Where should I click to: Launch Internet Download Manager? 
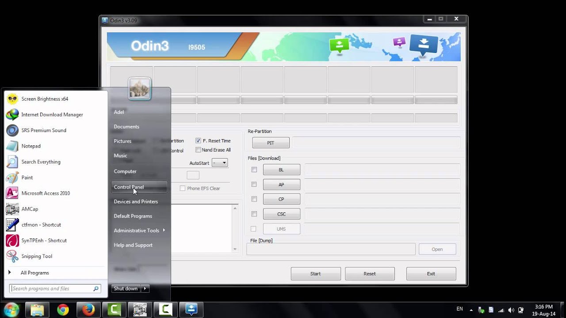coord(56,115)
